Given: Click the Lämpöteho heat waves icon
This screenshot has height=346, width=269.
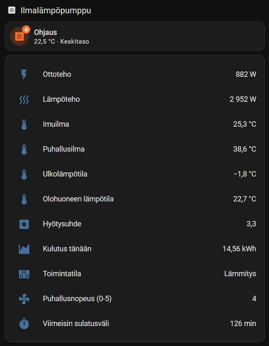Looking at the screenshot, I should tap(24, 100).
